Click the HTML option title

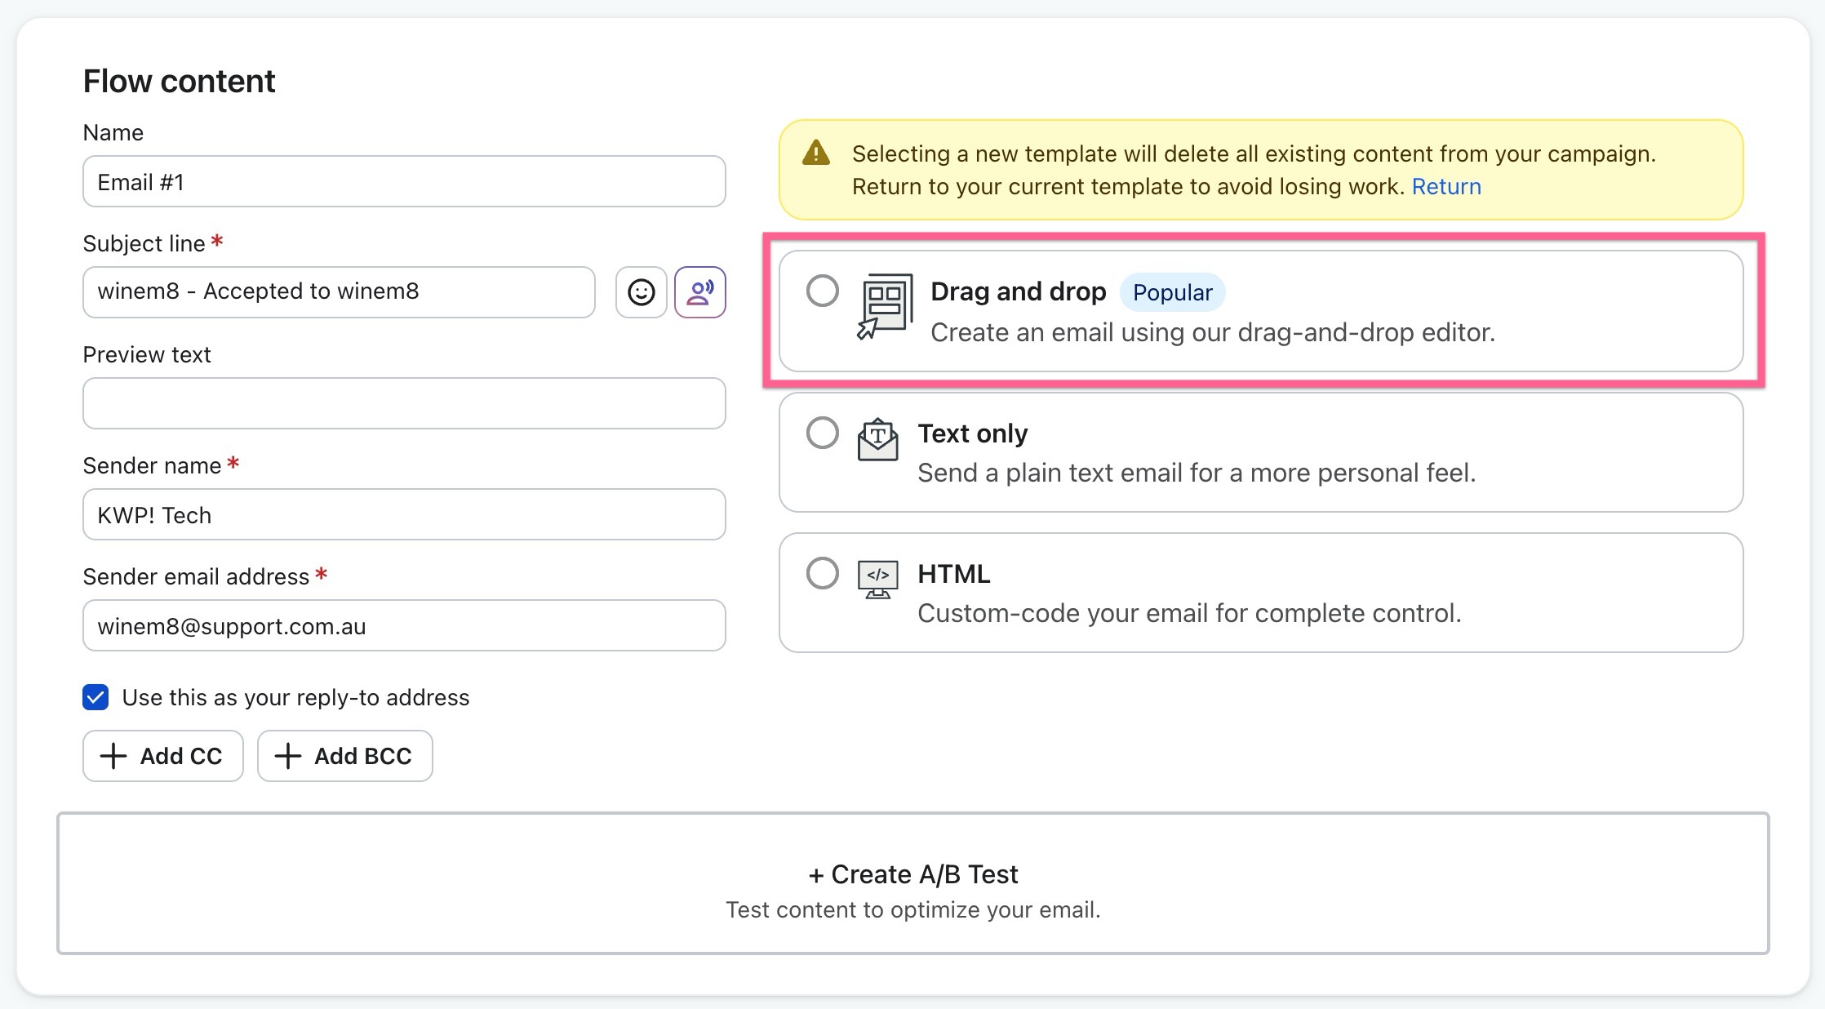tap(953, 574)
